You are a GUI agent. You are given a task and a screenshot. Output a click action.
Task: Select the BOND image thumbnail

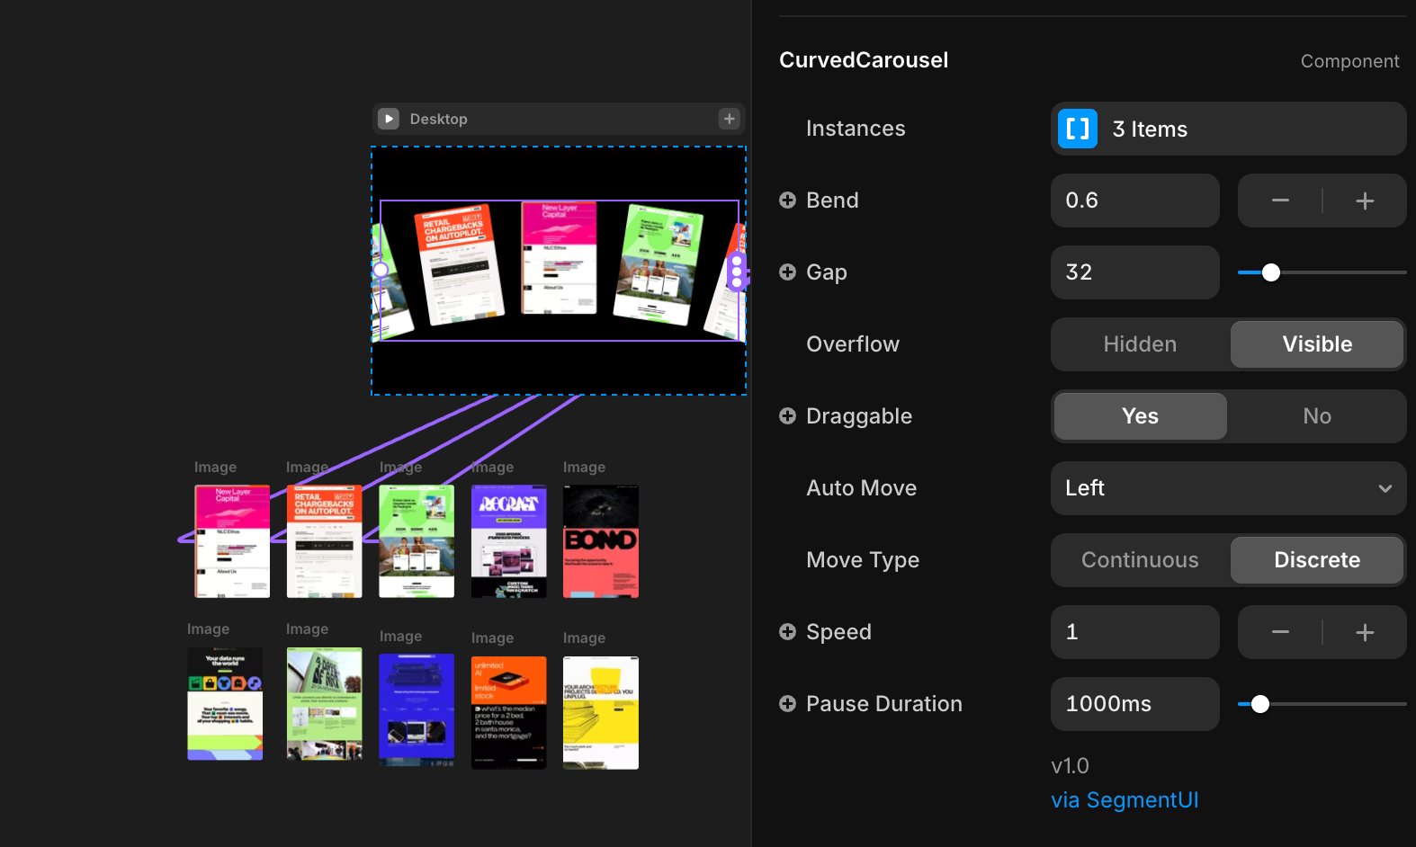[x=600, y=541]
